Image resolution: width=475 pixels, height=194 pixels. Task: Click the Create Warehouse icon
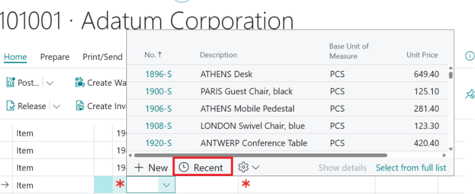(80, 82)
